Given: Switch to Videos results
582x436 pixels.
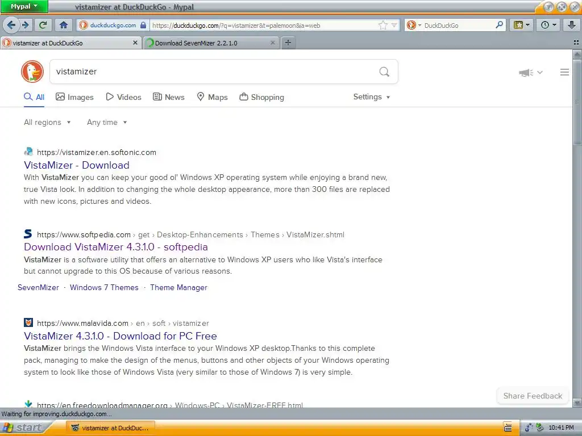Looking at the screenshot, I should pos(123,97).
